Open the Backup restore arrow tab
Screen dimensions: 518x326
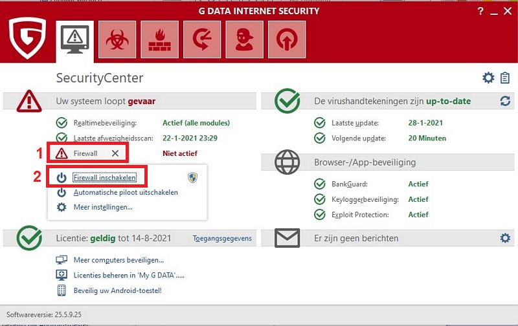tap(202, 39)
